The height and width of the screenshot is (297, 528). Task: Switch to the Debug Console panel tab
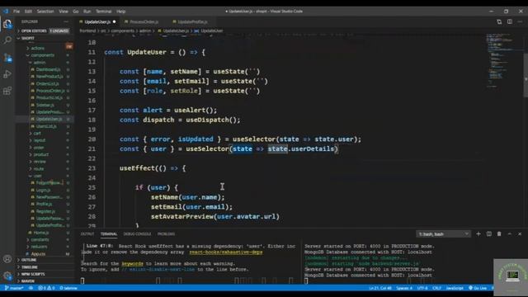click(138, 233)
